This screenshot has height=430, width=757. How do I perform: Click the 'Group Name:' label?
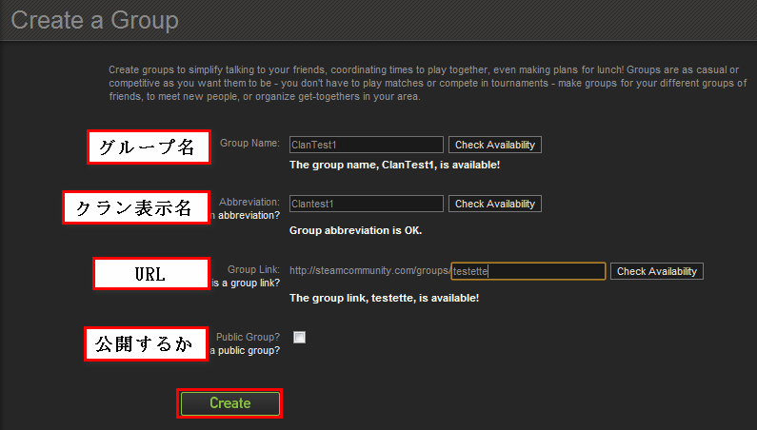[x=249, y=143]
